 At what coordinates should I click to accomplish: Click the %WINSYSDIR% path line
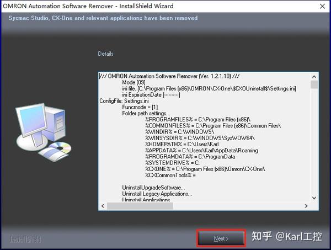[x=200, y=138]
